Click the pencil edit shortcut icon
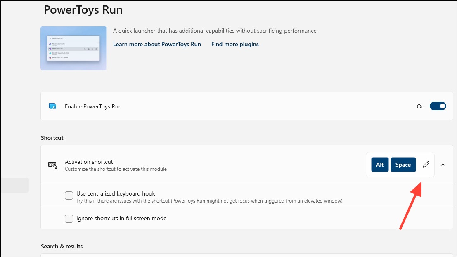The height and width of the screenshot is (257, 457). coord(426,165)
